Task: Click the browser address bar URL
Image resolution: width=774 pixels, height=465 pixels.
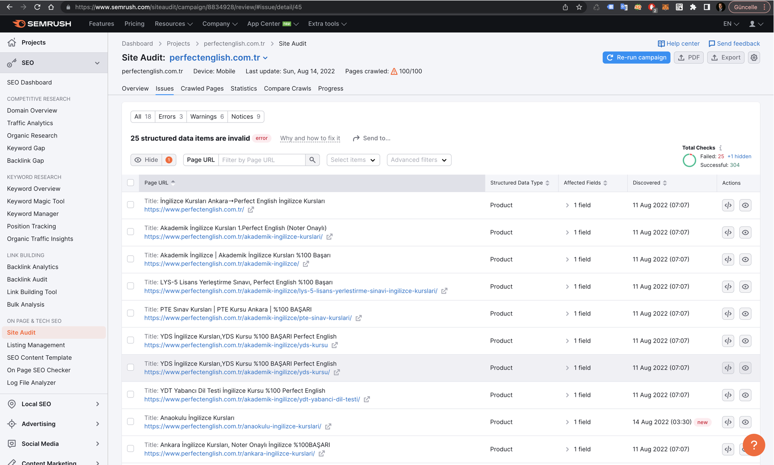Action: point(188,7)
